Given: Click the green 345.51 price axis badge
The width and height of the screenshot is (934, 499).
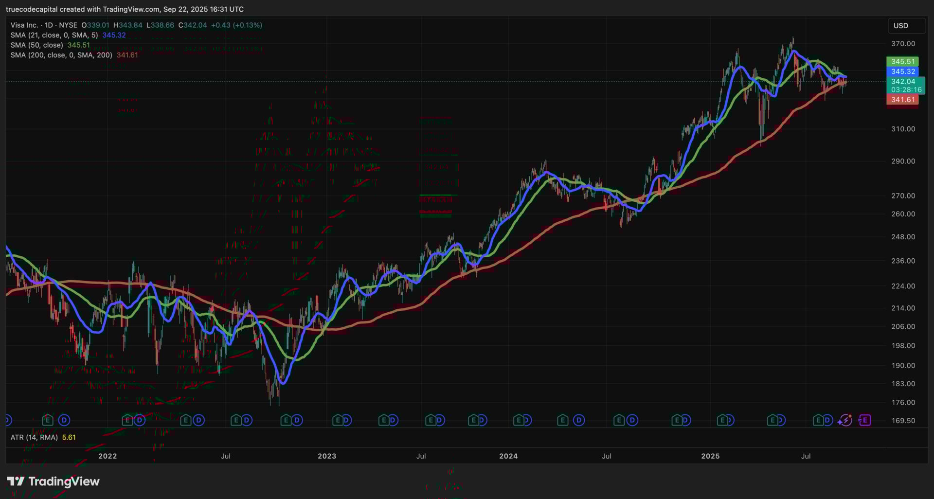Looking at the screenshot, I should tap(903, 62).
